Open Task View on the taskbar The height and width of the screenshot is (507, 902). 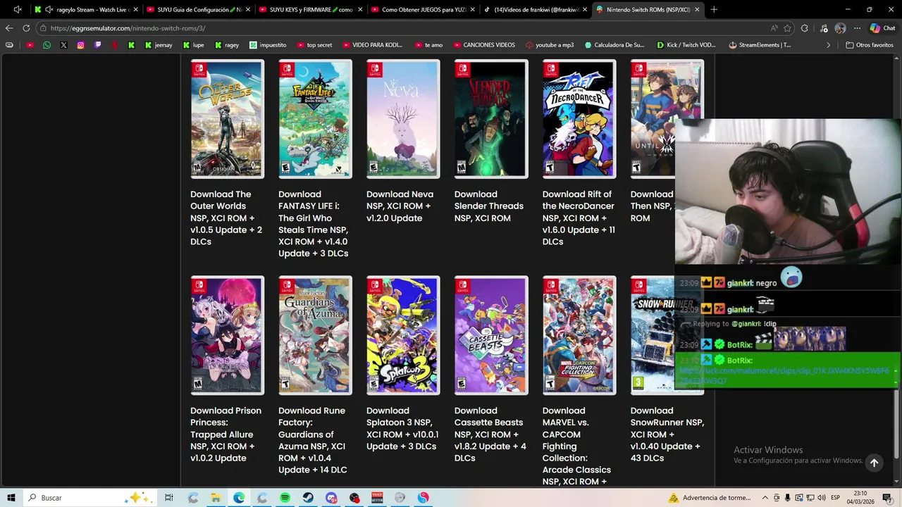pyautogui.click(x=169, y=498)
